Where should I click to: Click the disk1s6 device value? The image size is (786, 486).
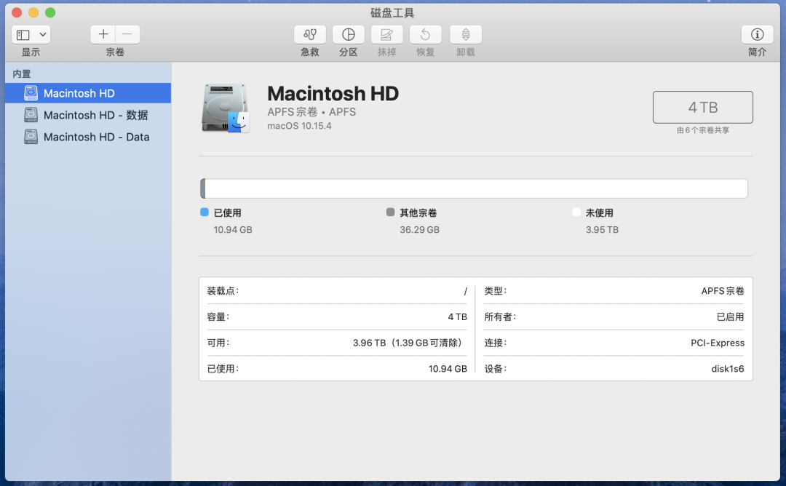click(727, 369)
